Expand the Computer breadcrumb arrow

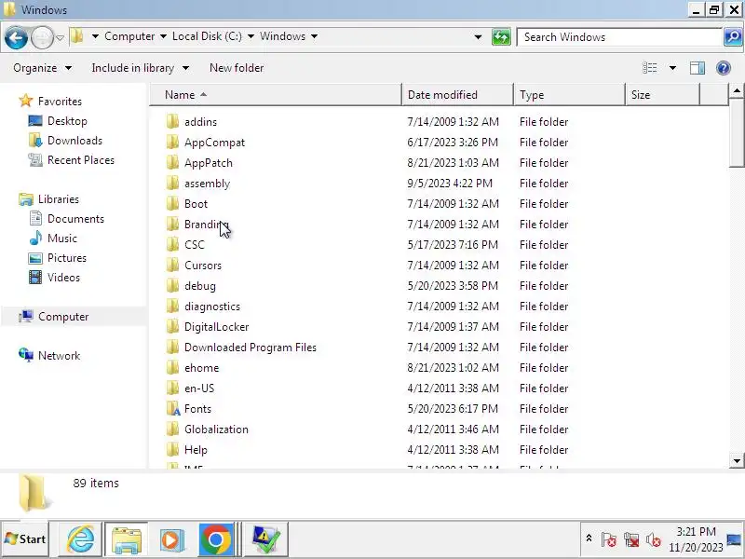click(163, 36)
